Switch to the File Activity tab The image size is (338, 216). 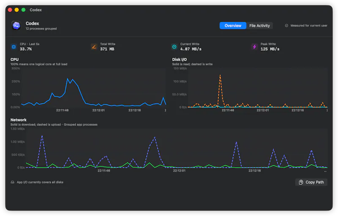pos(259,26)
